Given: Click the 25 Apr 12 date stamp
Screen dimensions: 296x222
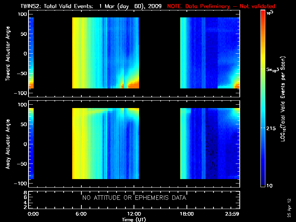Looking at the screenshot, I should [289, 208].
